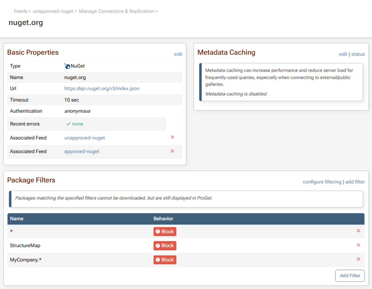Edit the Metadata Caching settings
Screen dimensions: 372x289
point(343,54)
